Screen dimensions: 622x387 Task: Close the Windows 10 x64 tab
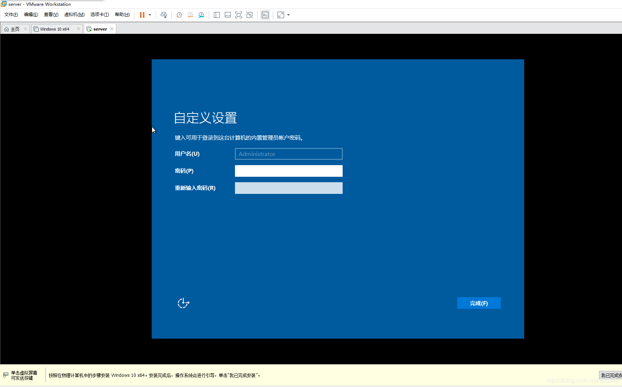click(79, 29)
